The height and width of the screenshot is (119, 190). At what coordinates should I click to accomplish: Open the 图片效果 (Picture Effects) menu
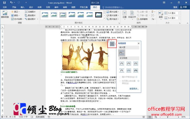click(113, 15)
